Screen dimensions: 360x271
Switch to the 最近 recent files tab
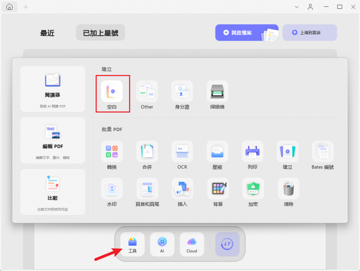[x=47, y=33]
